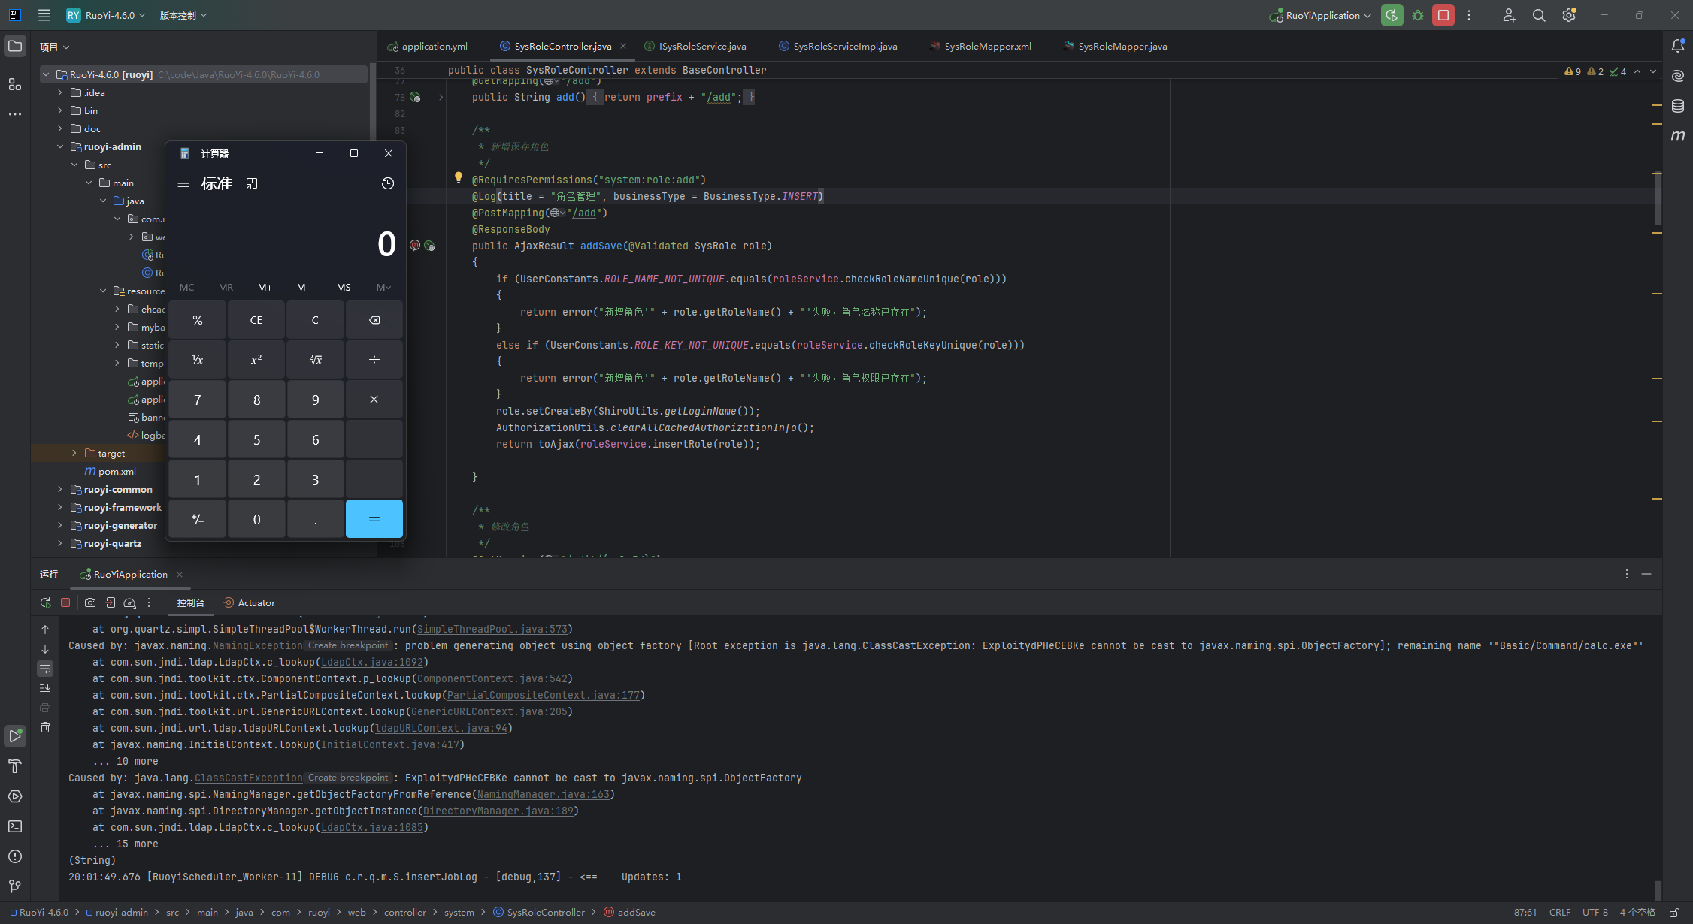Image resolution: width=1693 pixels, height=924 pixels.
Task: Click the Debug bug icon
Action: pyautogui.click(x=1418, y=15)
